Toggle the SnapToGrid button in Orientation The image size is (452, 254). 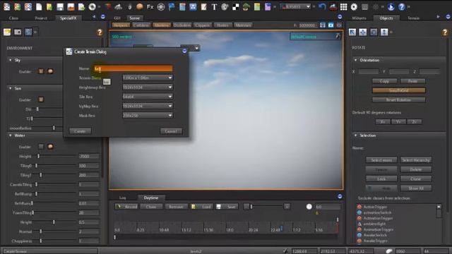398,90
